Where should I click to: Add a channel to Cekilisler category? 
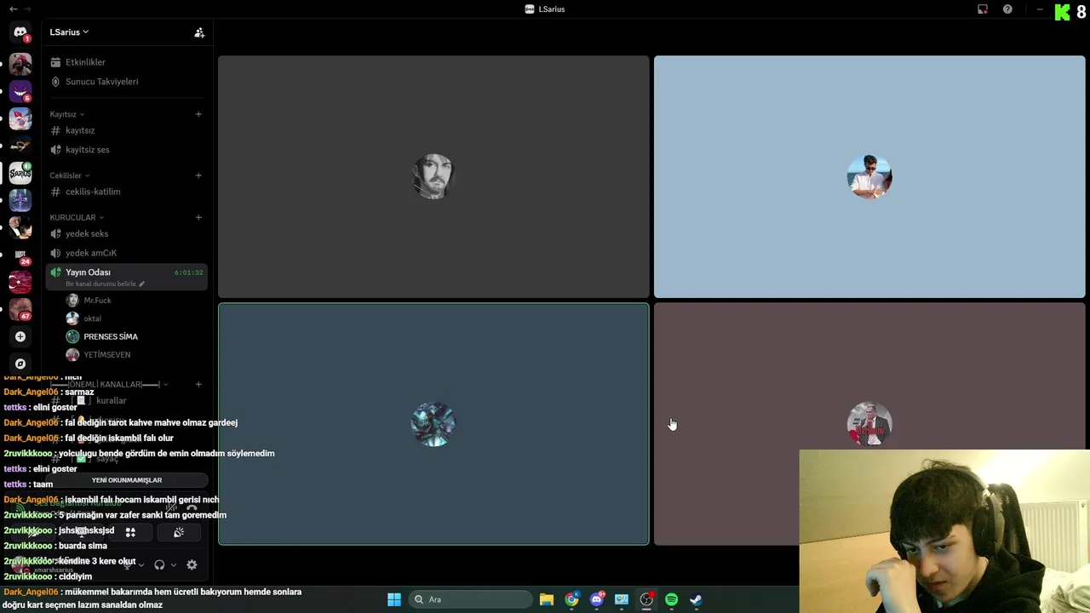(x=198, y=175)
